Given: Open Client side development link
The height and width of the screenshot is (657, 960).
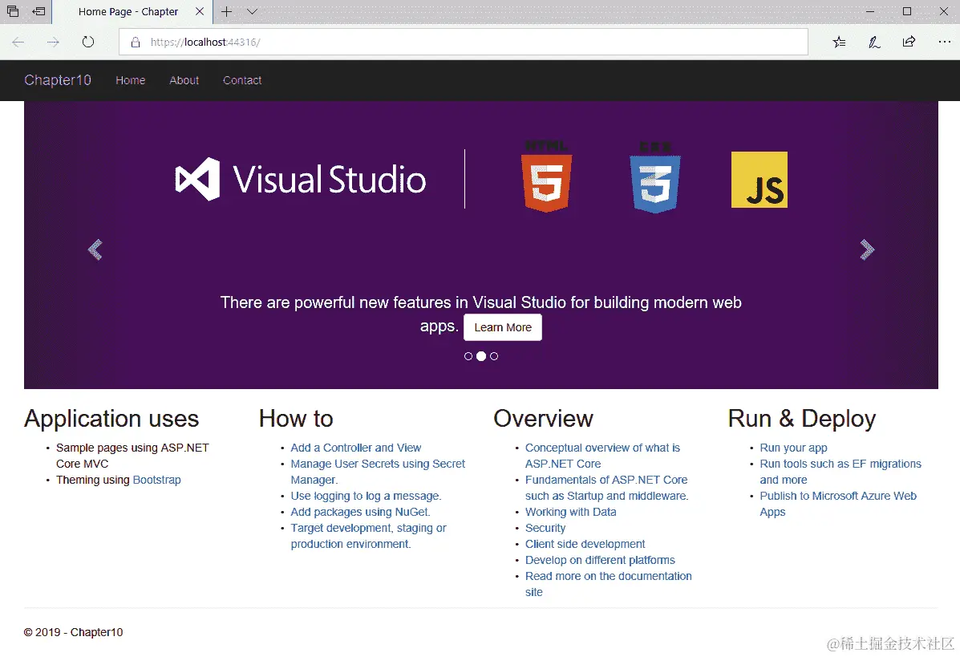Looking at the screenshot, I should (585, 544).
